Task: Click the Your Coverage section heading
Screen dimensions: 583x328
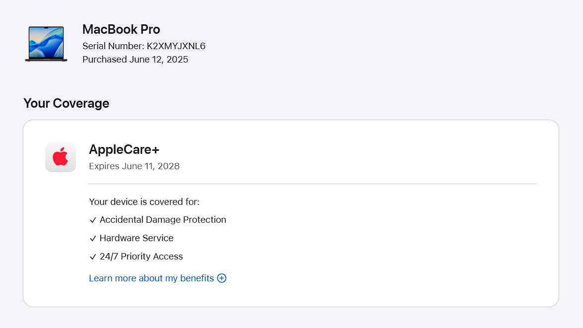Action: tap(66, 103)
